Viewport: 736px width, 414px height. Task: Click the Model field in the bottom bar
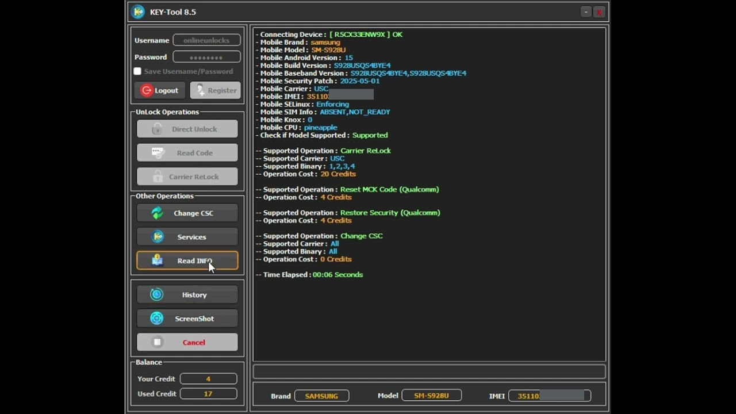point(431,396)
